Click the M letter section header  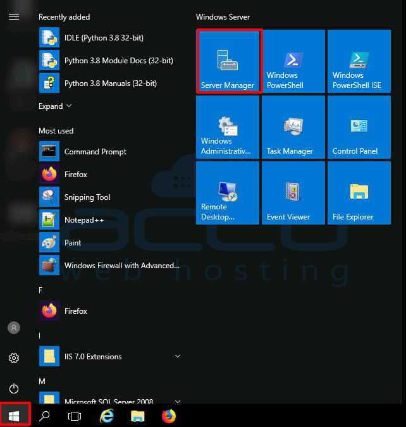click(42, 381)
